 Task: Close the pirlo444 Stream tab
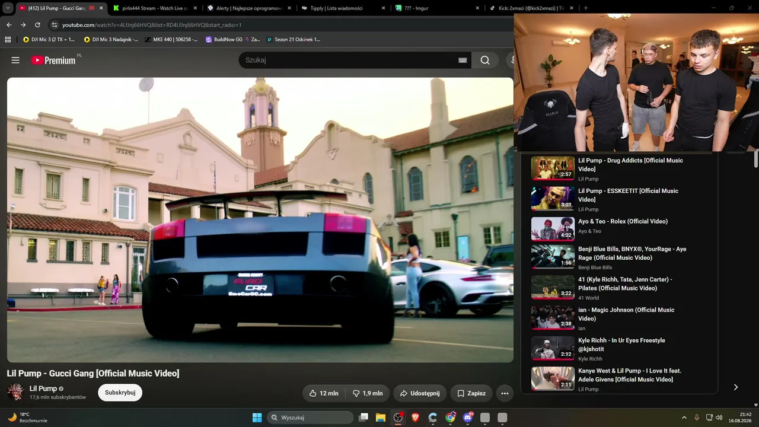pos(195,8)
